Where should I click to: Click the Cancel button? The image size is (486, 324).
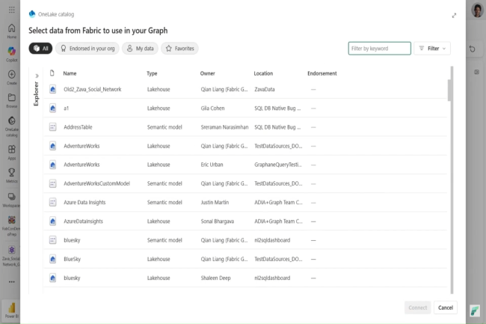pos(445,308)
